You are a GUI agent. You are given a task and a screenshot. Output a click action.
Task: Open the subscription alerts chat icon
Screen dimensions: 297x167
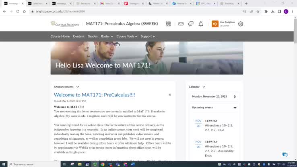pos(191,24)
